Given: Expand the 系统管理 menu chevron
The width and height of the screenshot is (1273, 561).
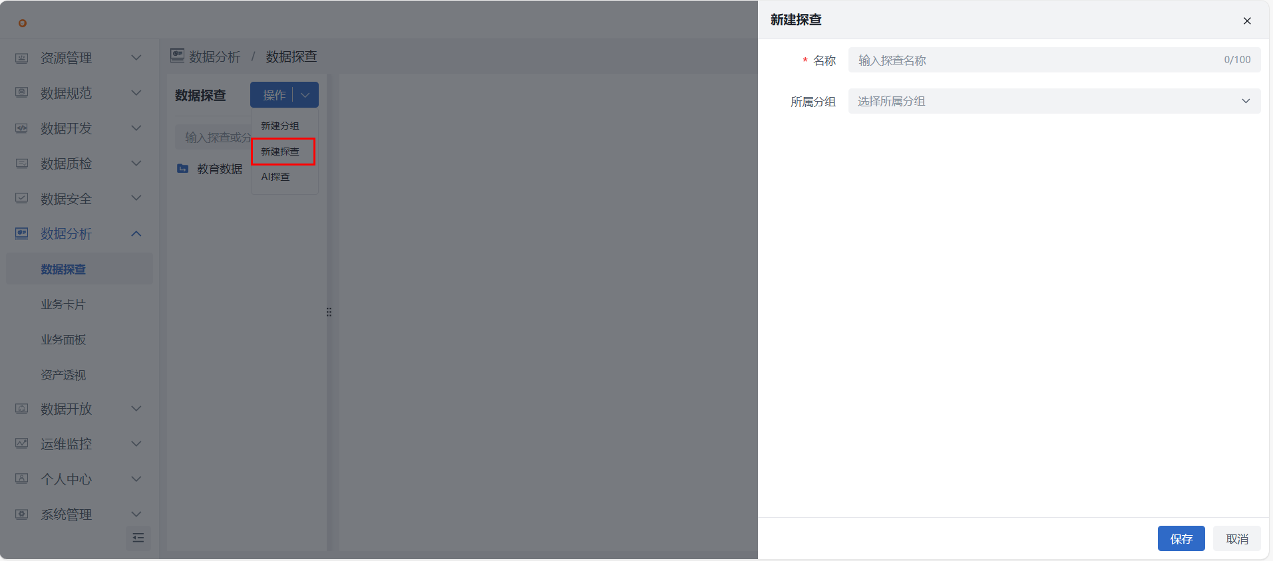Looking at the screenshot, I should tap(136, 514).
